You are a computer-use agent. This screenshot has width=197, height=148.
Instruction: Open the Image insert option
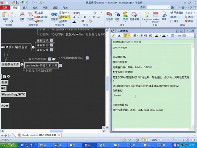click(x=64, y=21)
